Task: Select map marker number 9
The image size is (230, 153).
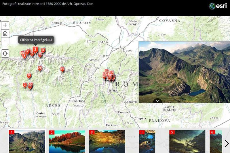Action: click(x=29, y=76)
